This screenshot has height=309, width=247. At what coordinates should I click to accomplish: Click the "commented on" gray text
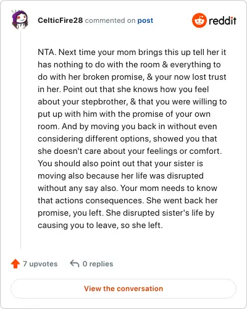pyautogui.click(x=110, y=20)
